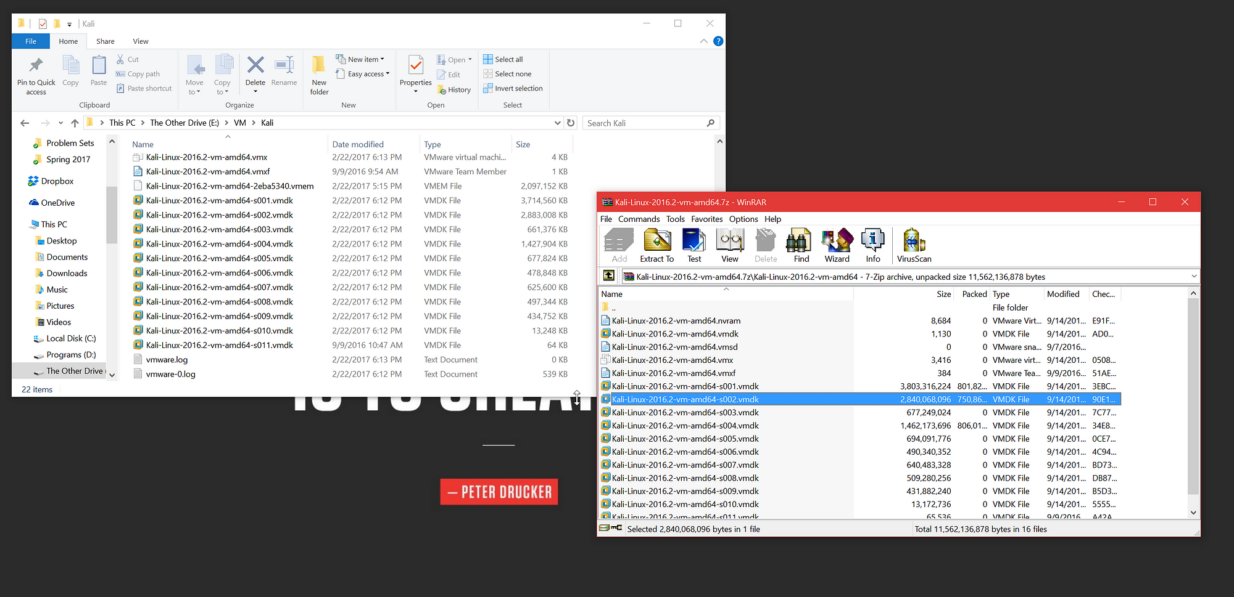1234x597 pixels.
Task: Click the Explorer Up arrow button
Action: point(75,123)
